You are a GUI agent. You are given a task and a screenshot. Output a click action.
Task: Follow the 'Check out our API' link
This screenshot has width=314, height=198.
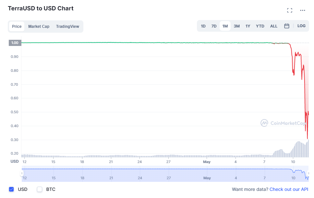coord(289,189)
